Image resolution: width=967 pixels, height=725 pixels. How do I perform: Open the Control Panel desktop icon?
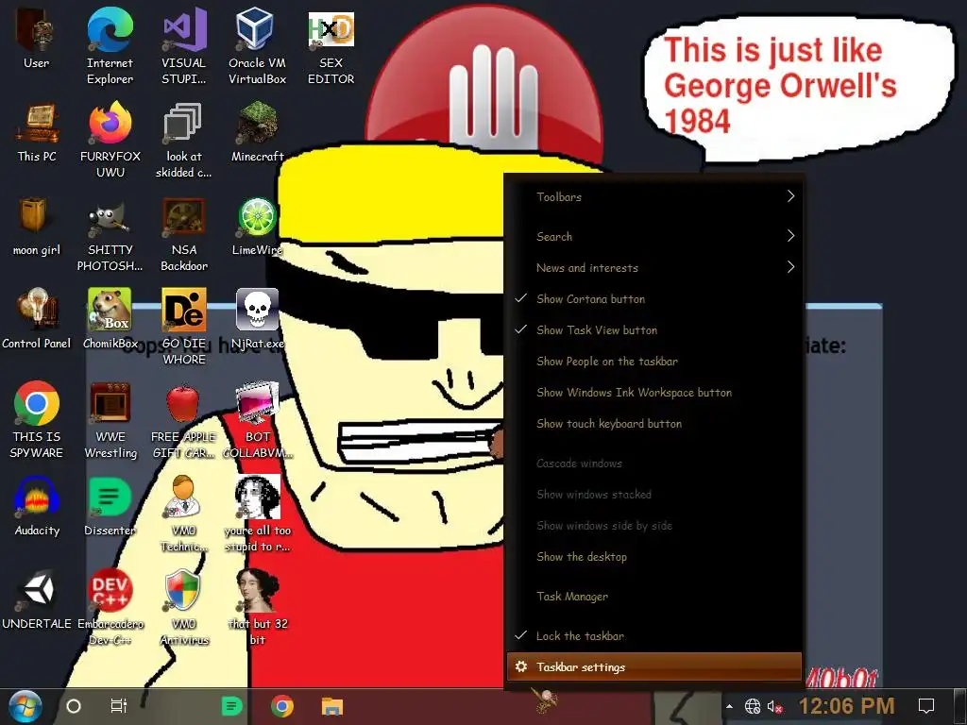37,319
